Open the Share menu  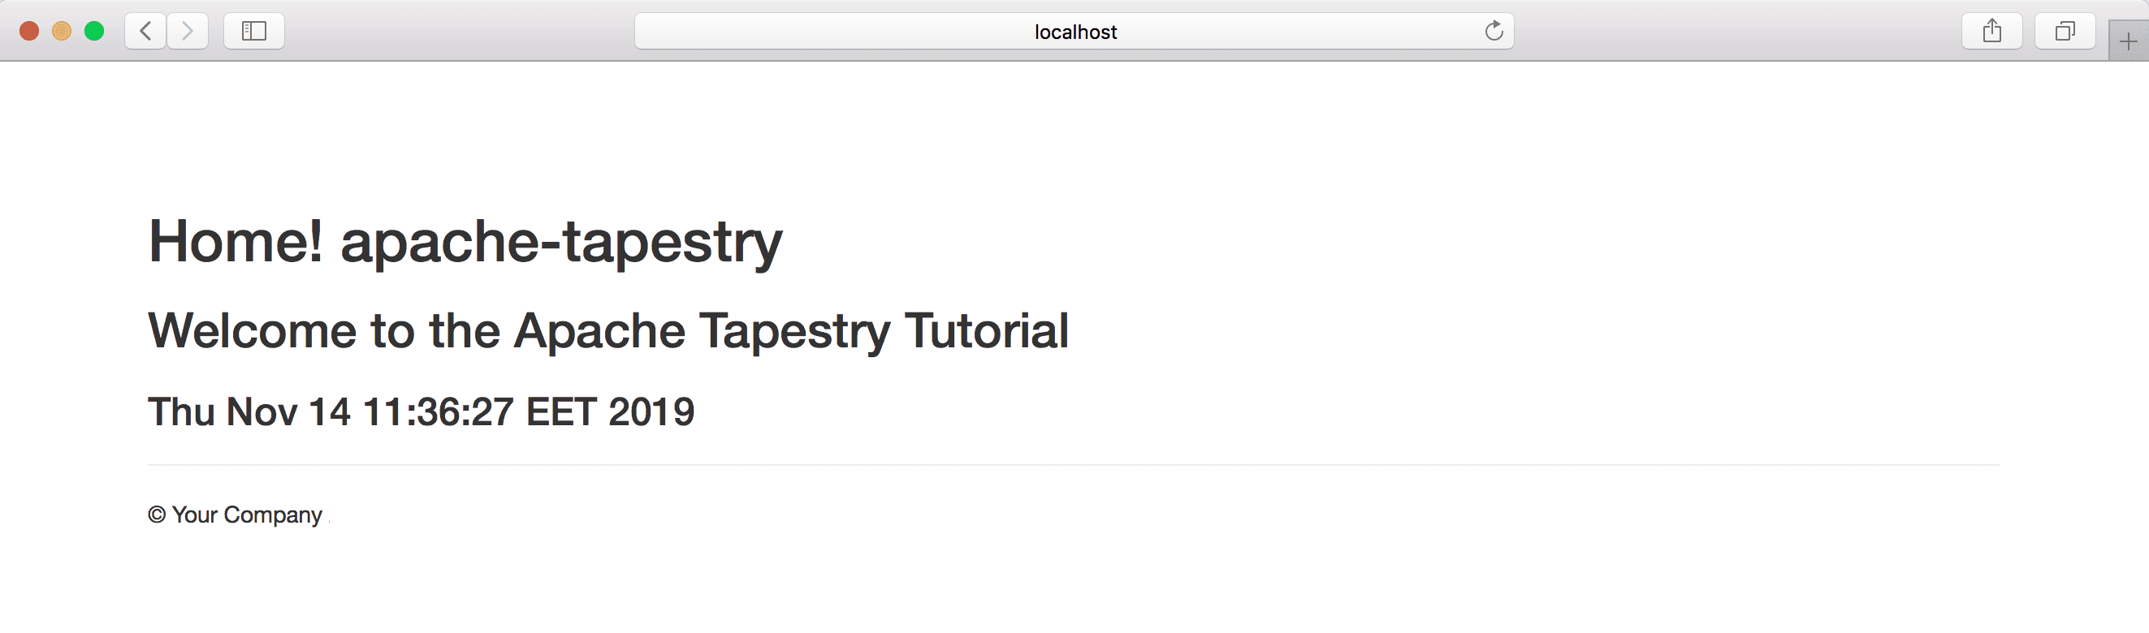click(x=1992, y=32)
